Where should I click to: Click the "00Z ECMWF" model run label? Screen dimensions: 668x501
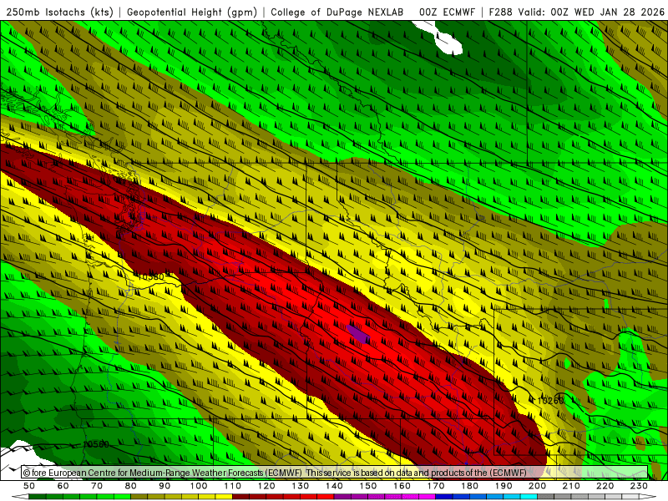(x=447, y=13)
